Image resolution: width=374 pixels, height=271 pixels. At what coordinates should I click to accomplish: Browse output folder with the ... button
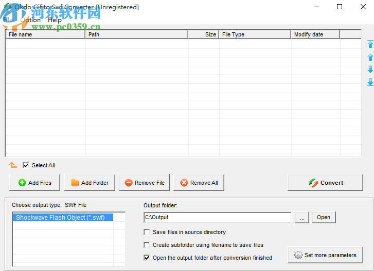302,217
